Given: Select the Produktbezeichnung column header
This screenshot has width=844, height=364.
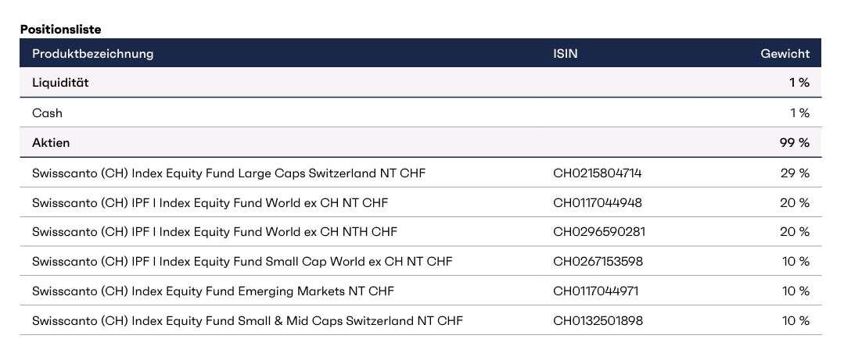Looking at the screenshot, I should 92,54.
